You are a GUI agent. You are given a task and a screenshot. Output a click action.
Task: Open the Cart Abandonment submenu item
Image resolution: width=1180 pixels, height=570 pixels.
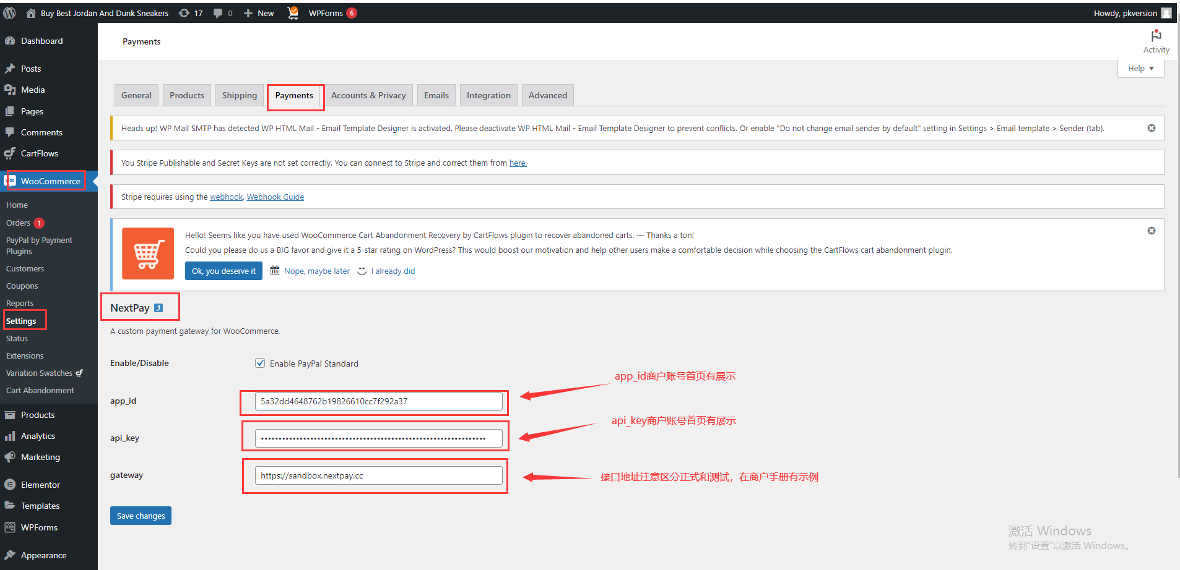(x=40, y=391)
